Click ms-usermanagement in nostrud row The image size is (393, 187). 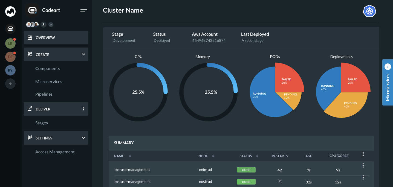point(132,182)
